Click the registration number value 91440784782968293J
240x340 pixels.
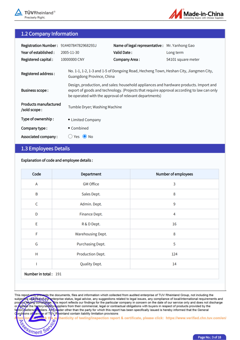click(79, 46)
